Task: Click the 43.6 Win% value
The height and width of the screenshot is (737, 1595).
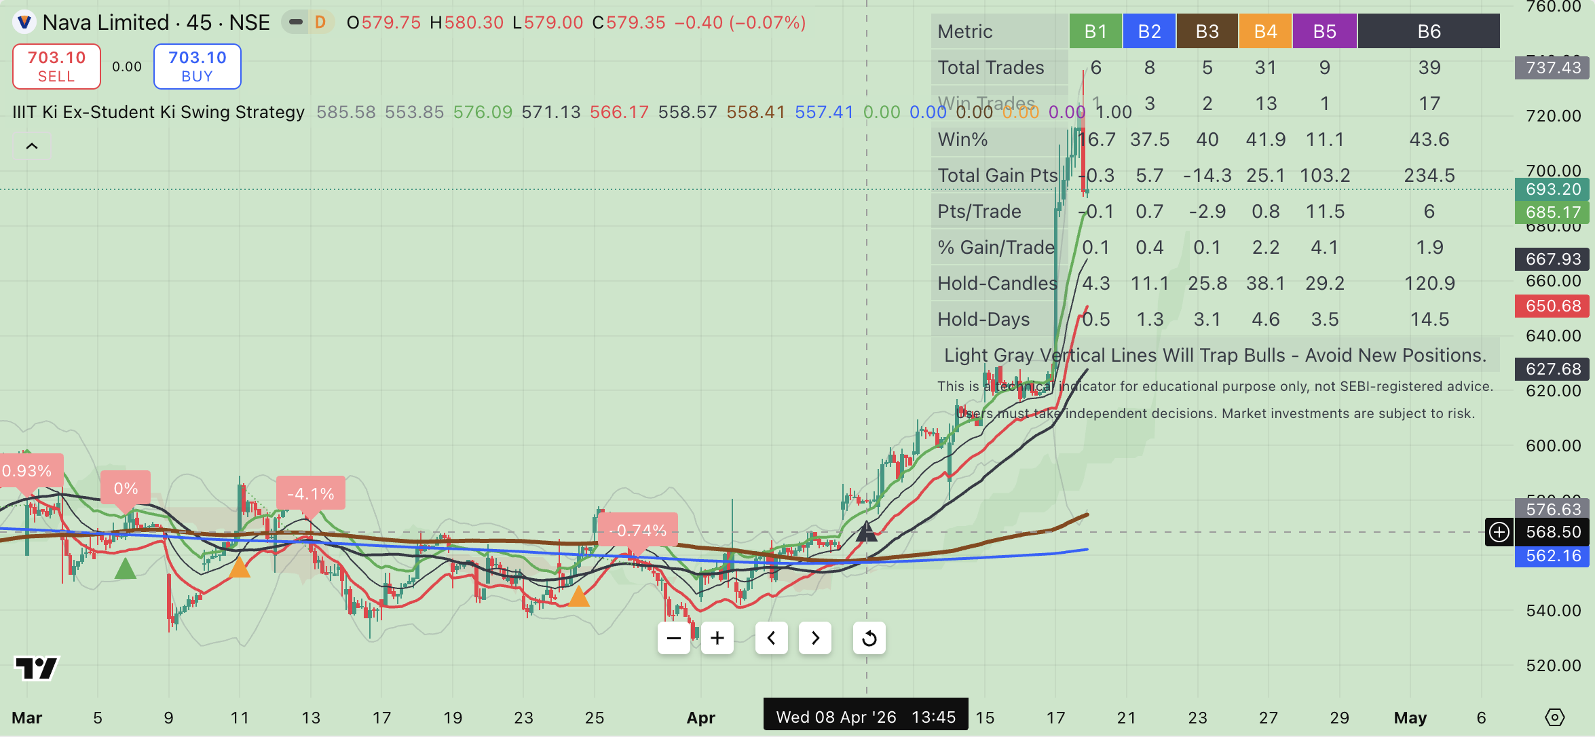Action: (x=1429, y=139)
